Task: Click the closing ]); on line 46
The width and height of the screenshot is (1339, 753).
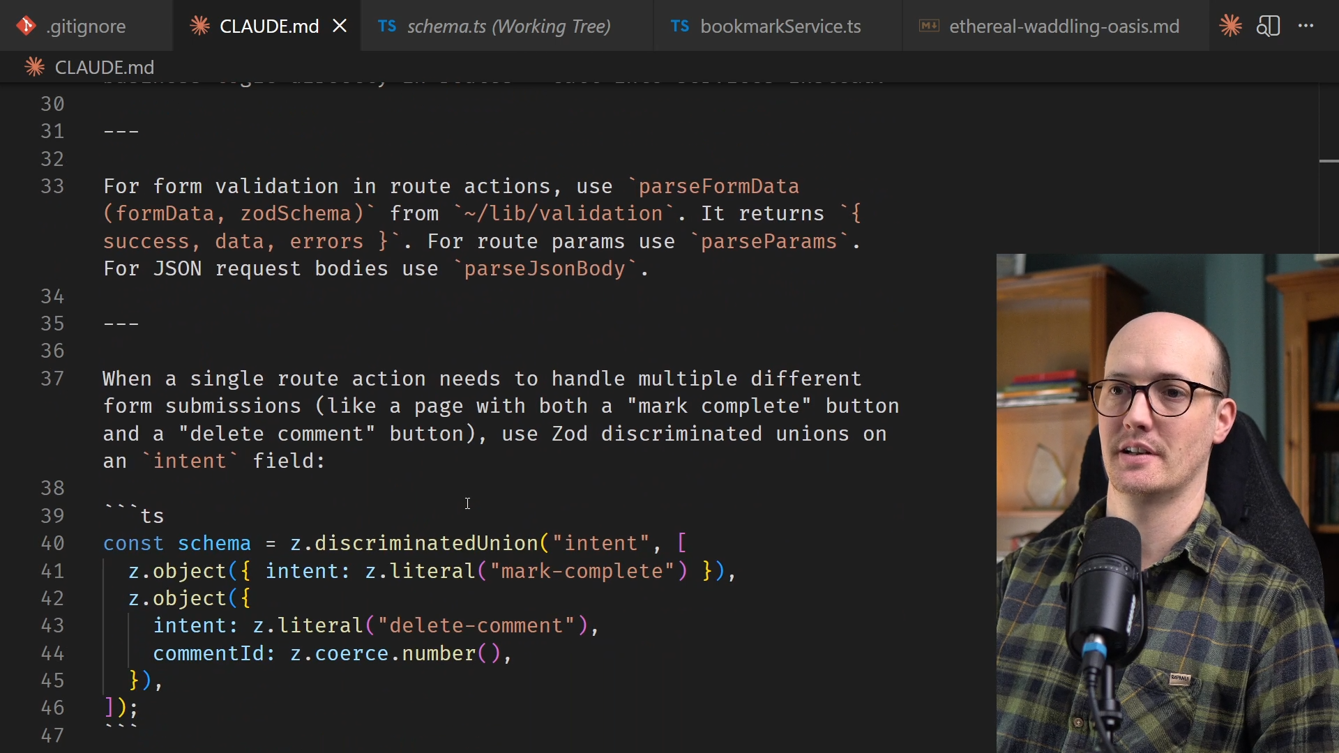Action: coord(121,708)
